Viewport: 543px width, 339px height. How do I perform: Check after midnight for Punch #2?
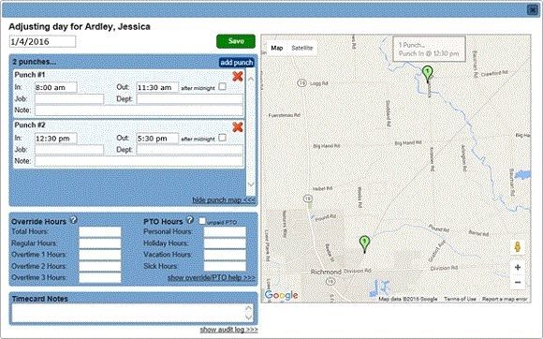(222, 138)
